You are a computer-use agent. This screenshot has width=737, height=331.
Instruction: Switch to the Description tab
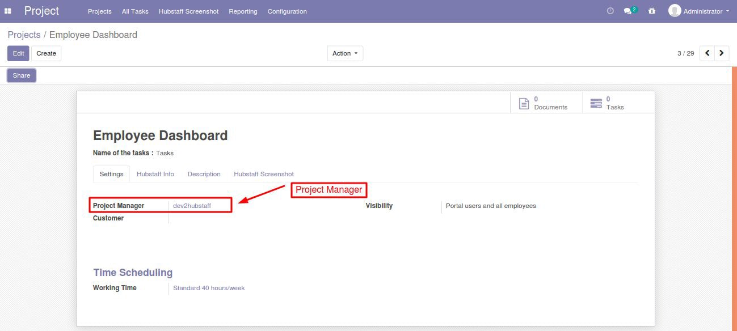point(204,174)
